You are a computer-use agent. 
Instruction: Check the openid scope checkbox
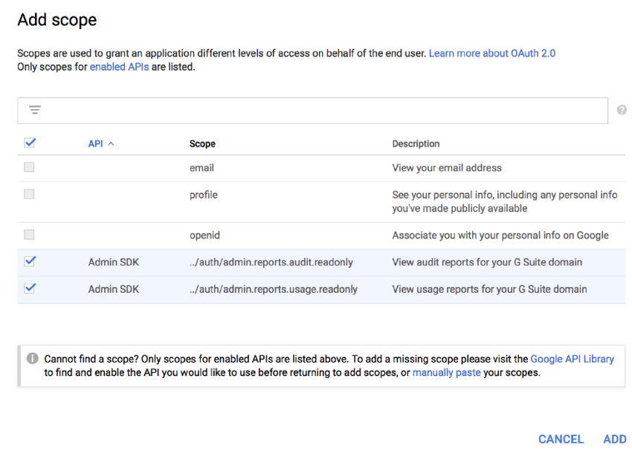click(30, 235)
